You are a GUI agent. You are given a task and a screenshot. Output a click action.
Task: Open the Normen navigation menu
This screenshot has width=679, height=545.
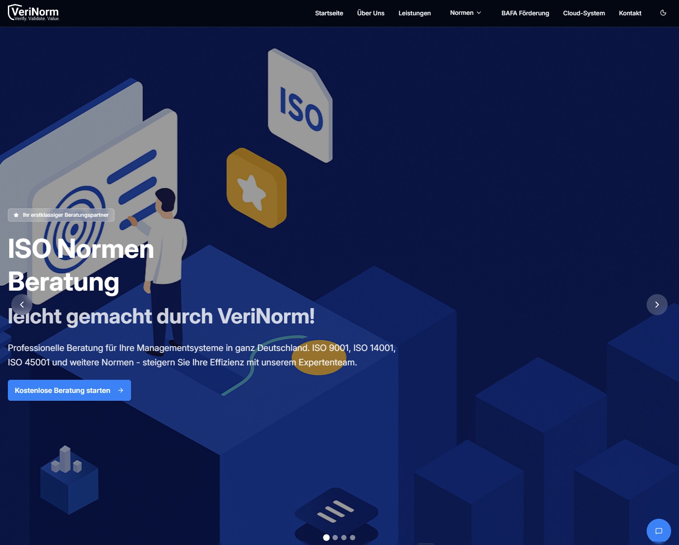coord(462,13)
